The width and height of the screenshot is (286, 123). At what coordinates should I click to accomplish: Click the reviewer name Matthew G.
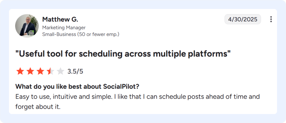point(60,19)
